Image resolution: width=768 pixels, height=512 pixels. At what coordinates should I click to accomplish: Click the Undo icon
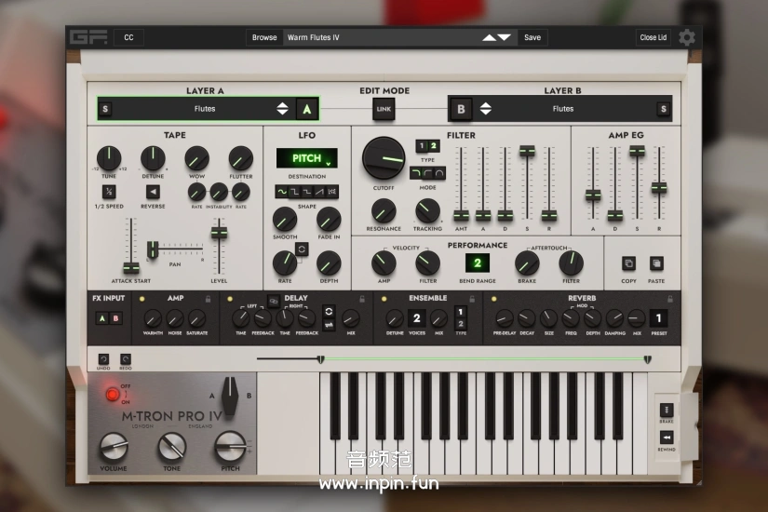tap(103, 359)
